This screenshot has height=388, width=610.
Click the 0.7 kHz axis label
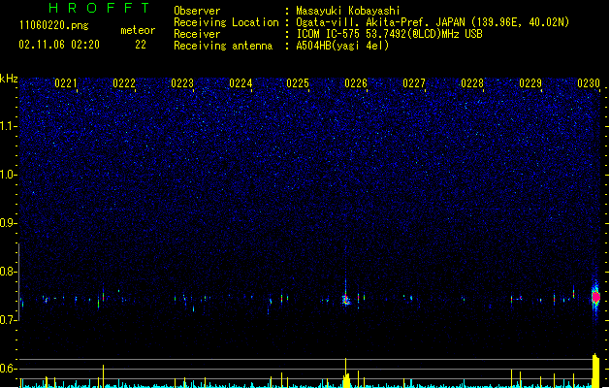(9, 320)
